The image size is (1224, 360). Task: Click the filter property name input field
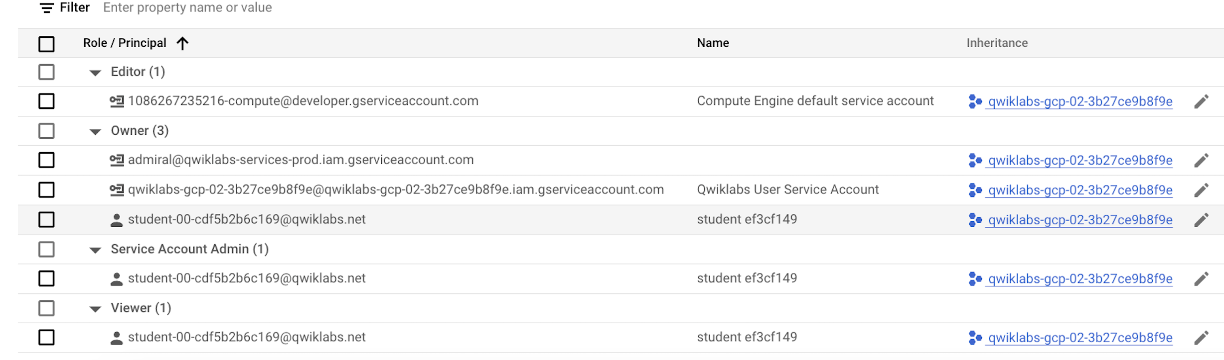tap(187, 8)
